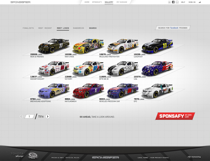Select the Wildland Firefighter car
Image resolution: width=210 pixels, height=161 pixels.
click(123, 46)
